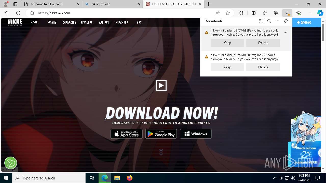Play the trailer video
This screenshot has width=326, height=183.
click(161, 85)
